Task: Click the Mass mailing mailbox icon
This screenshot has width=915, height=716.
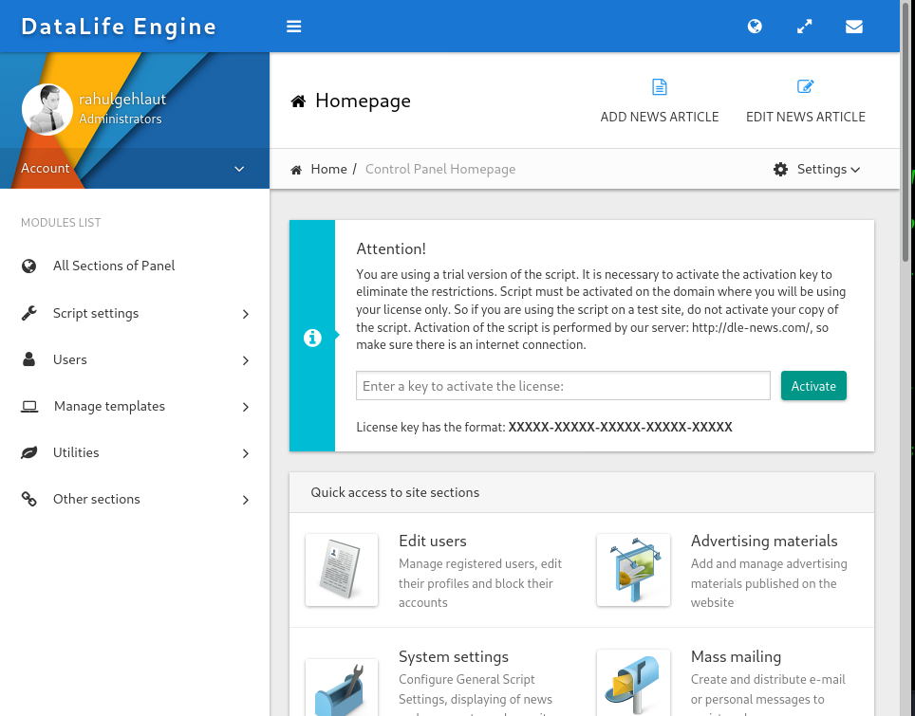Action: coord(633,684)
